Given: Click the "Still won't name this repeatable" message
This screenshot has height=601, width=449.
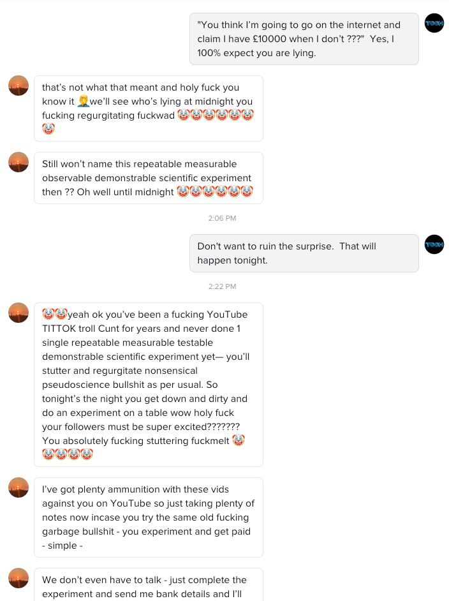Looking at the screenshot, I should (148, 178).
